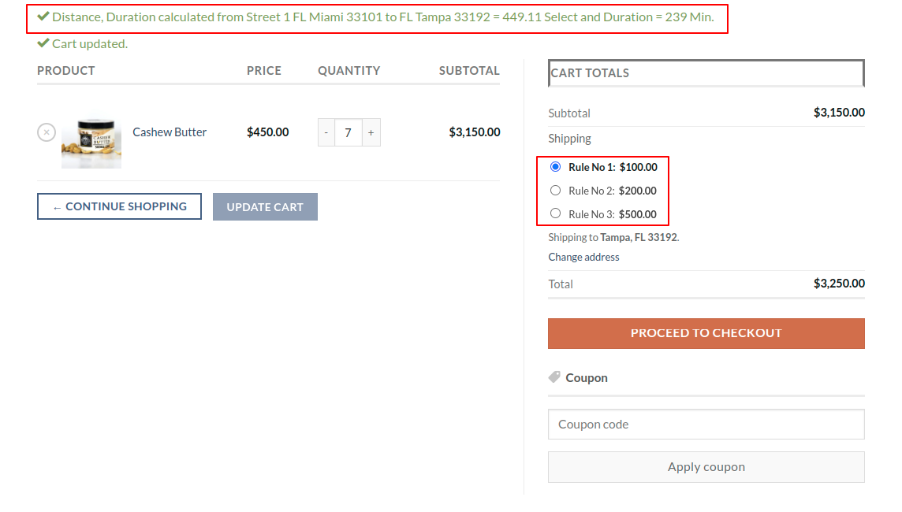Open the Cashew Butter product link
902x512 pixels.
coord(170,132)
